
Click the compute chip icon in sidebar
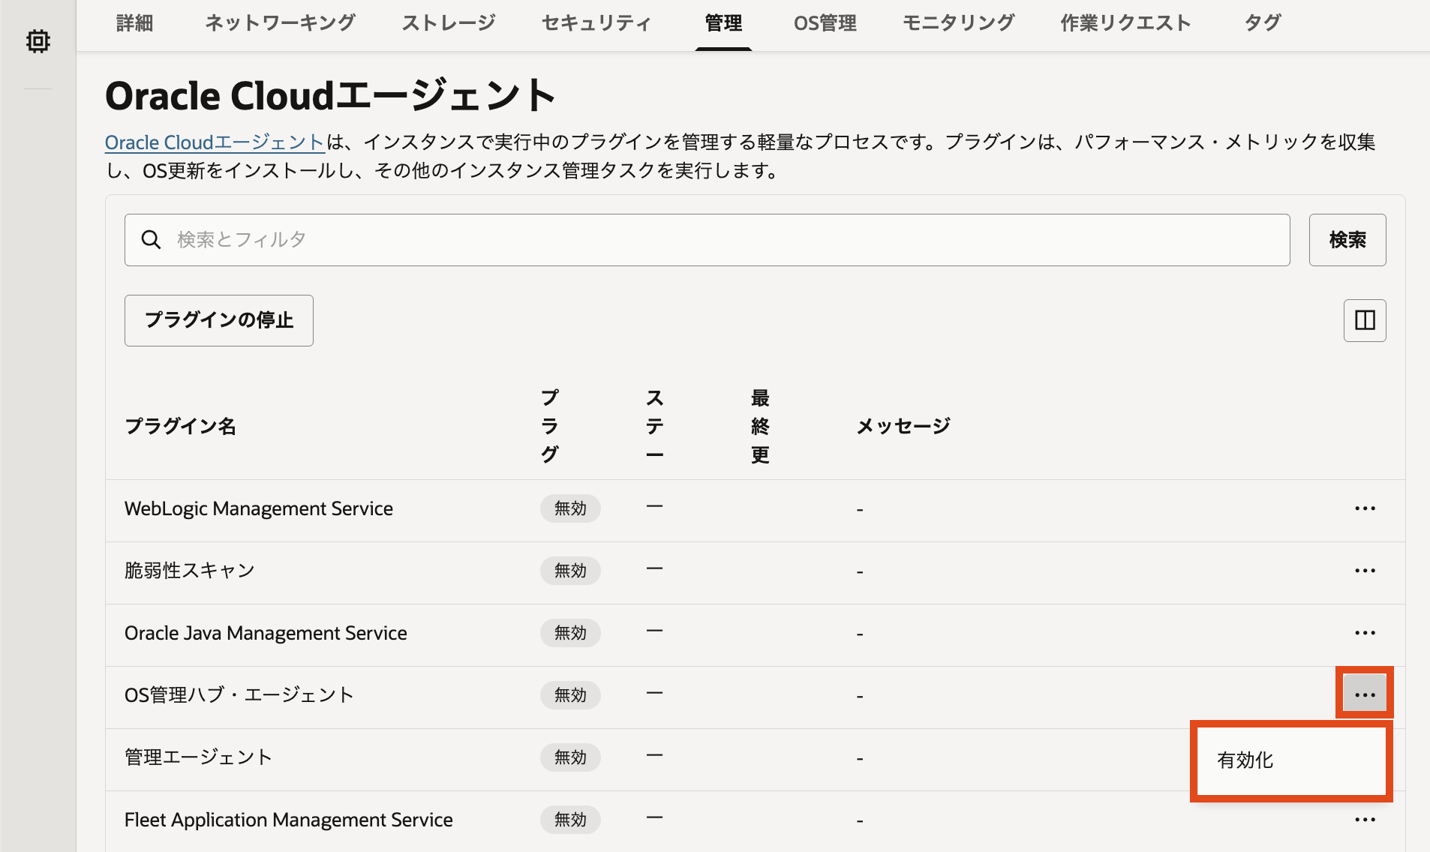pyautogui.click(x=38, y=41)
